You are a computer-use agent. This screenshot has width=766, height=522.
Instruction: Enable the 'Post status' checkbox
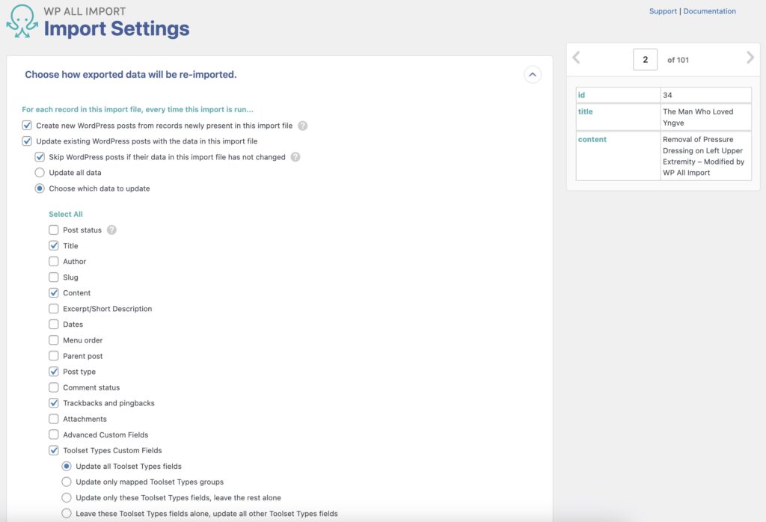click(53, 230)
